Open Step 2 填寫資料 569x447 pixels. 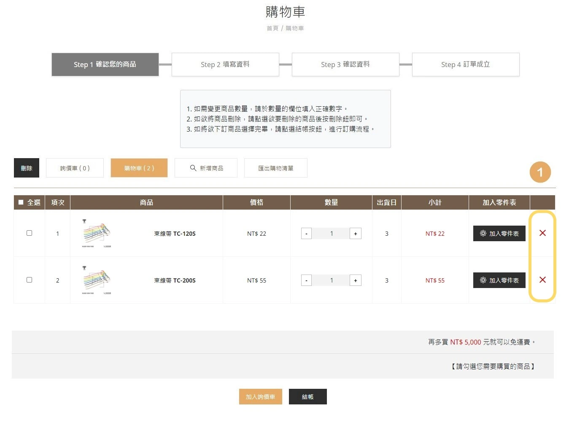(225, 64)
